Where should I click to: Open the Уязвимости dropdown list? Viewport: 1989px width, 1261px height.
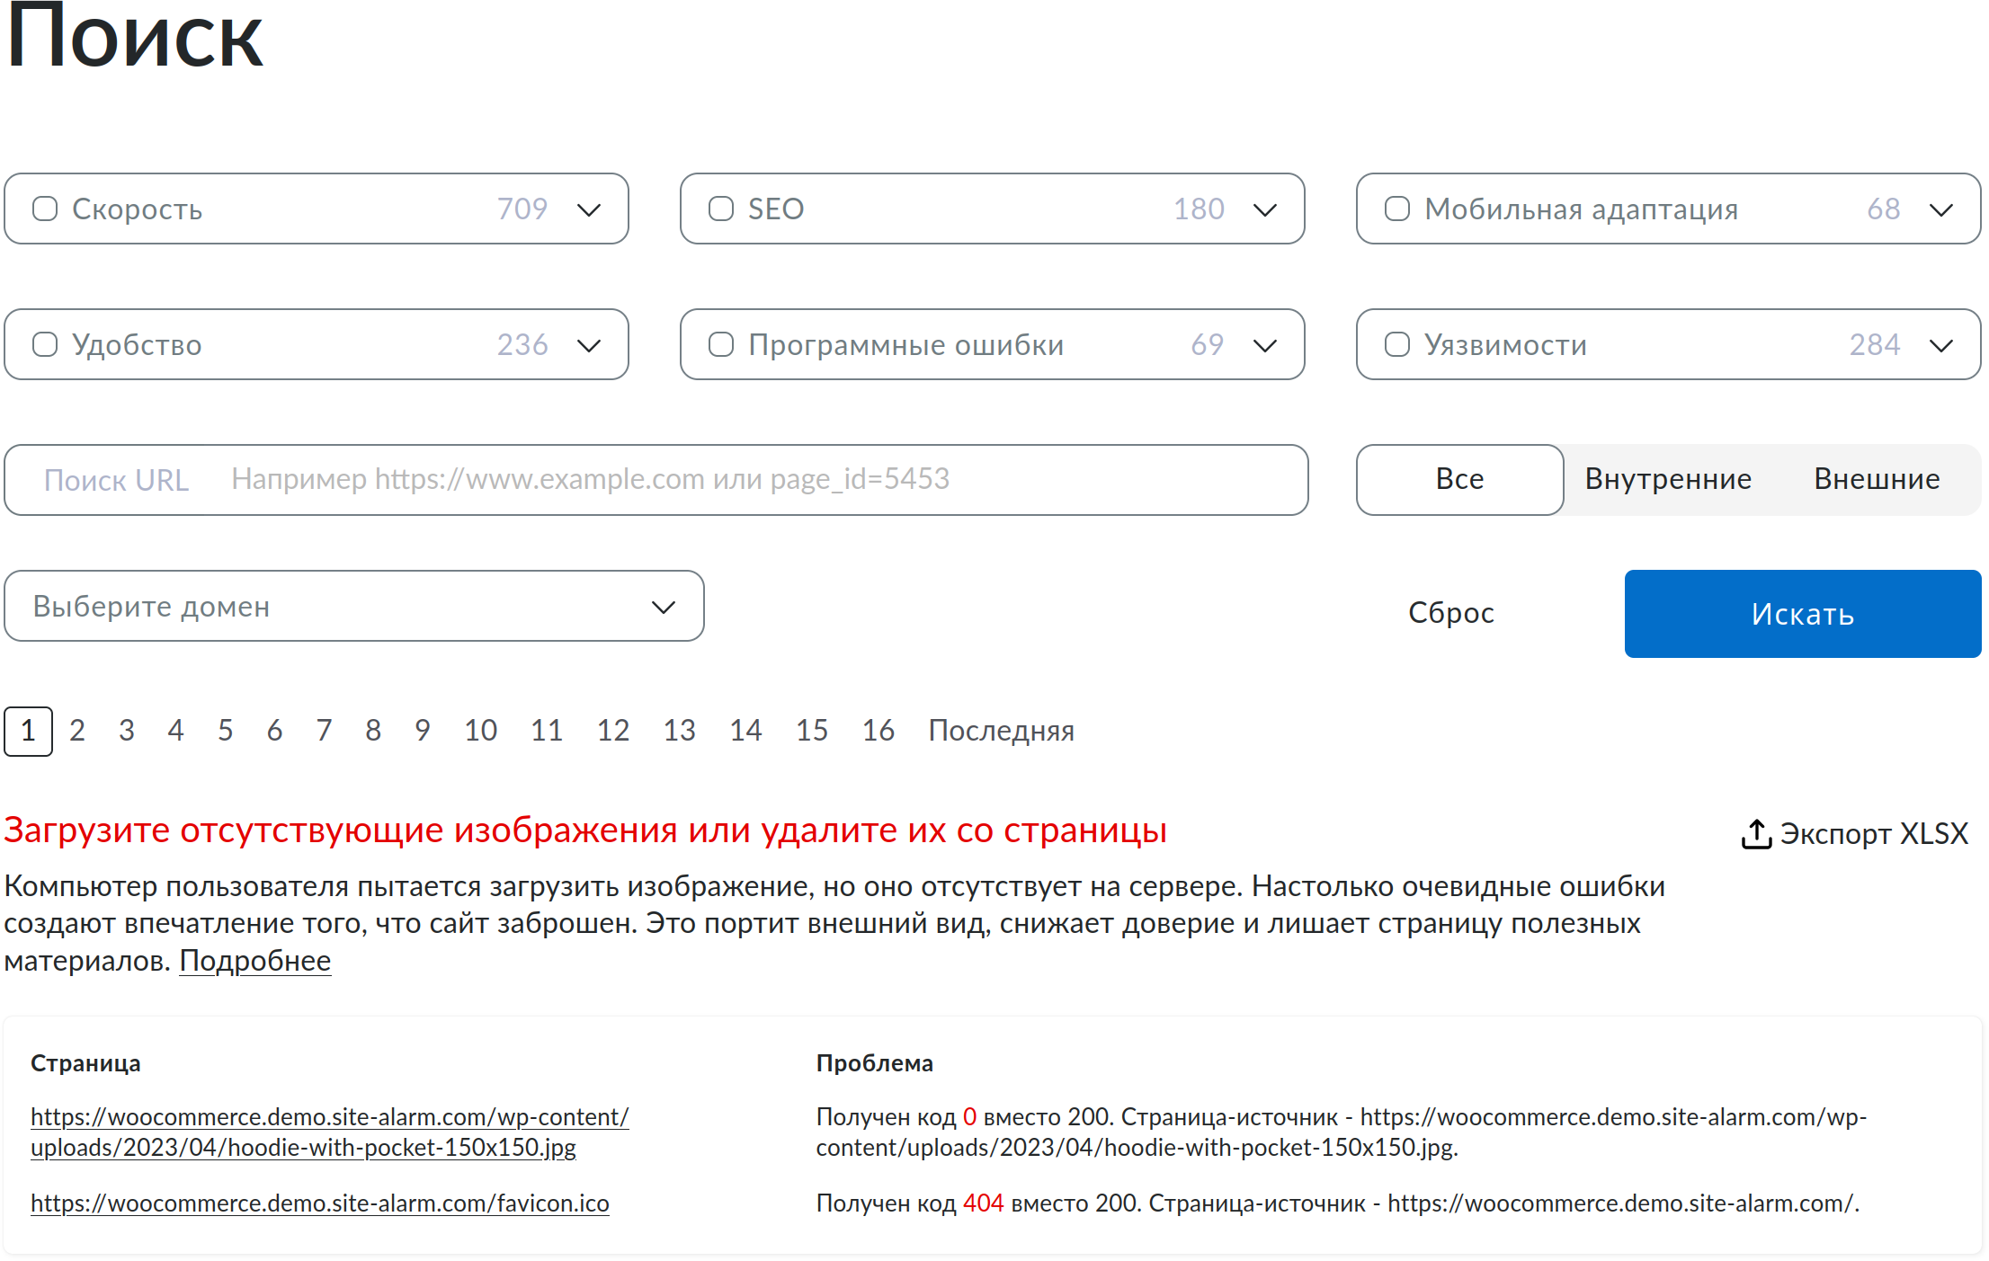[1941, 344]
